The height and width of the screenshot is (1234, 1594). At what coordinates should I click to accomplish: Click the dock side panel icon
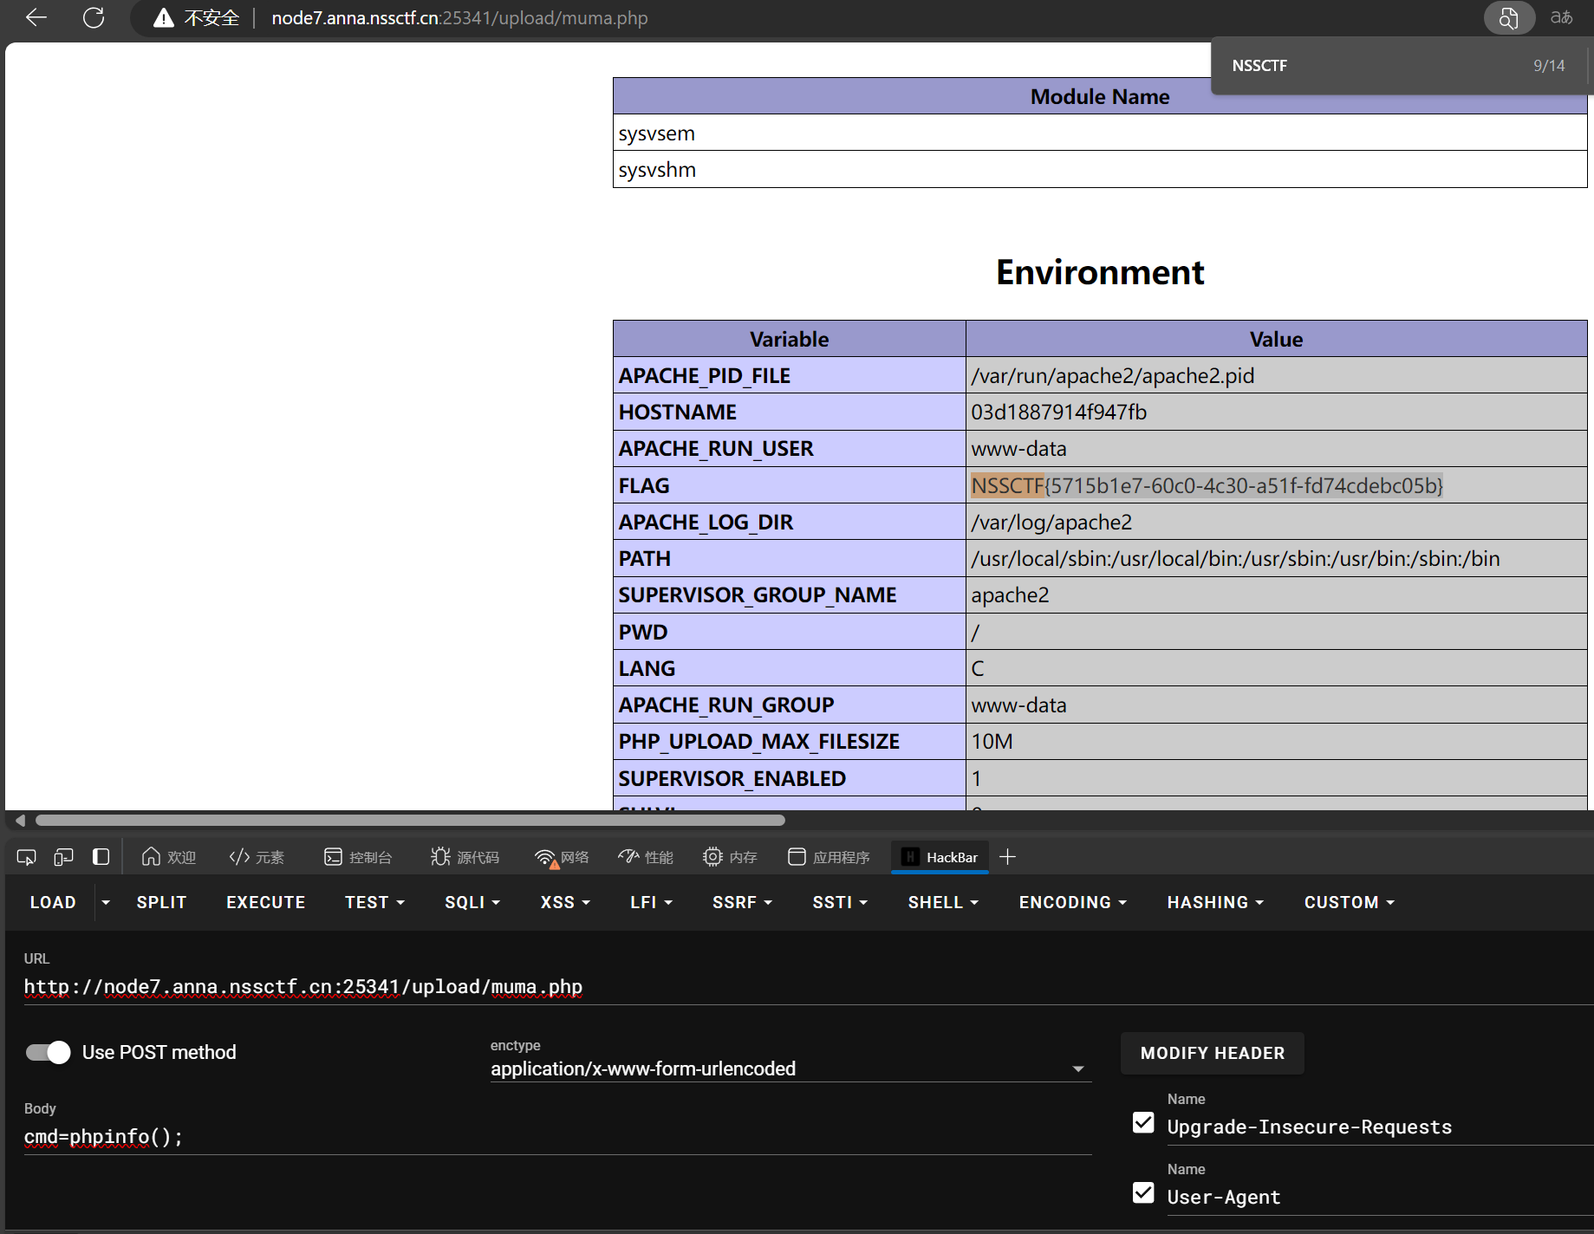point(101,857)
